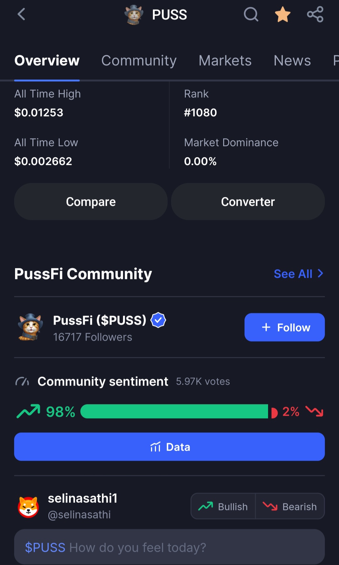Viewport: 339px width, 565px height.
Task: Tap the back arrow icon
Action: [21, 14]
